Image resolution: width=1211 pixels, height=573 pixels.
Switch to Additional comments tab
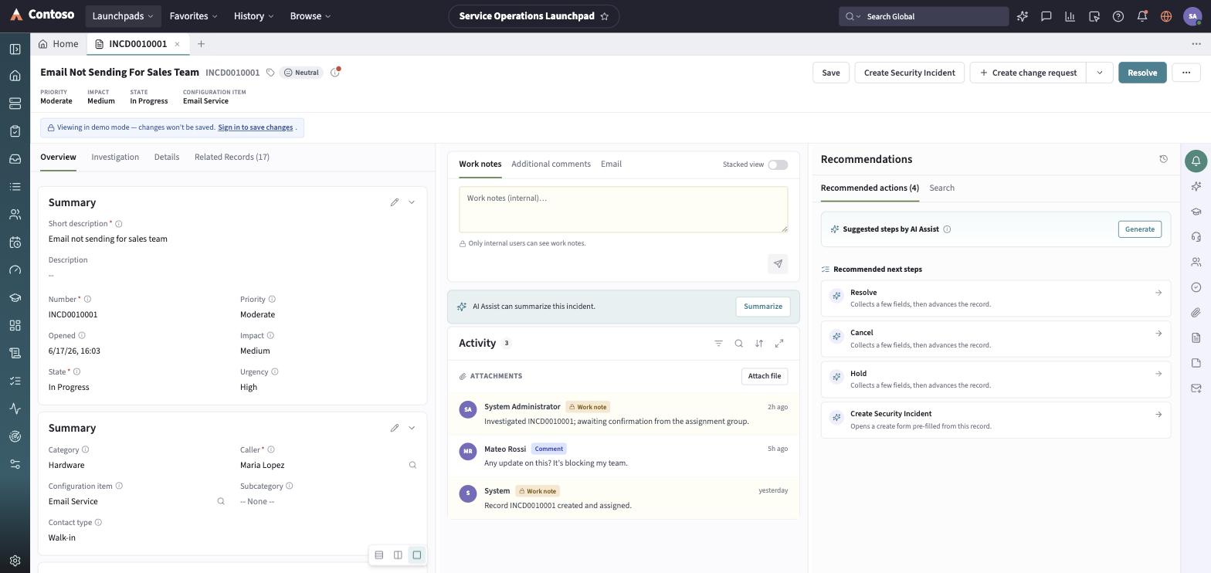(x=551, y=164)
